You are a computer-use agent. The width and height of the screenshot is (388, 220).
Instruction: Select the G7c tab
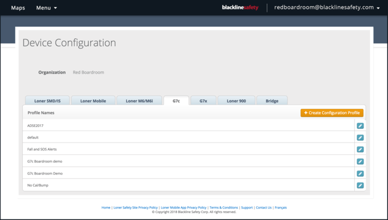pyautogui.click(x=176, y=101)
